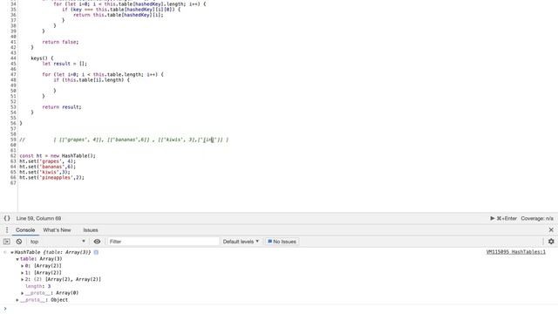The width and height of the screenshot is (558, 314).
Task: Click 'const ht = new HashTable();' line
Action: coord(58,156)
